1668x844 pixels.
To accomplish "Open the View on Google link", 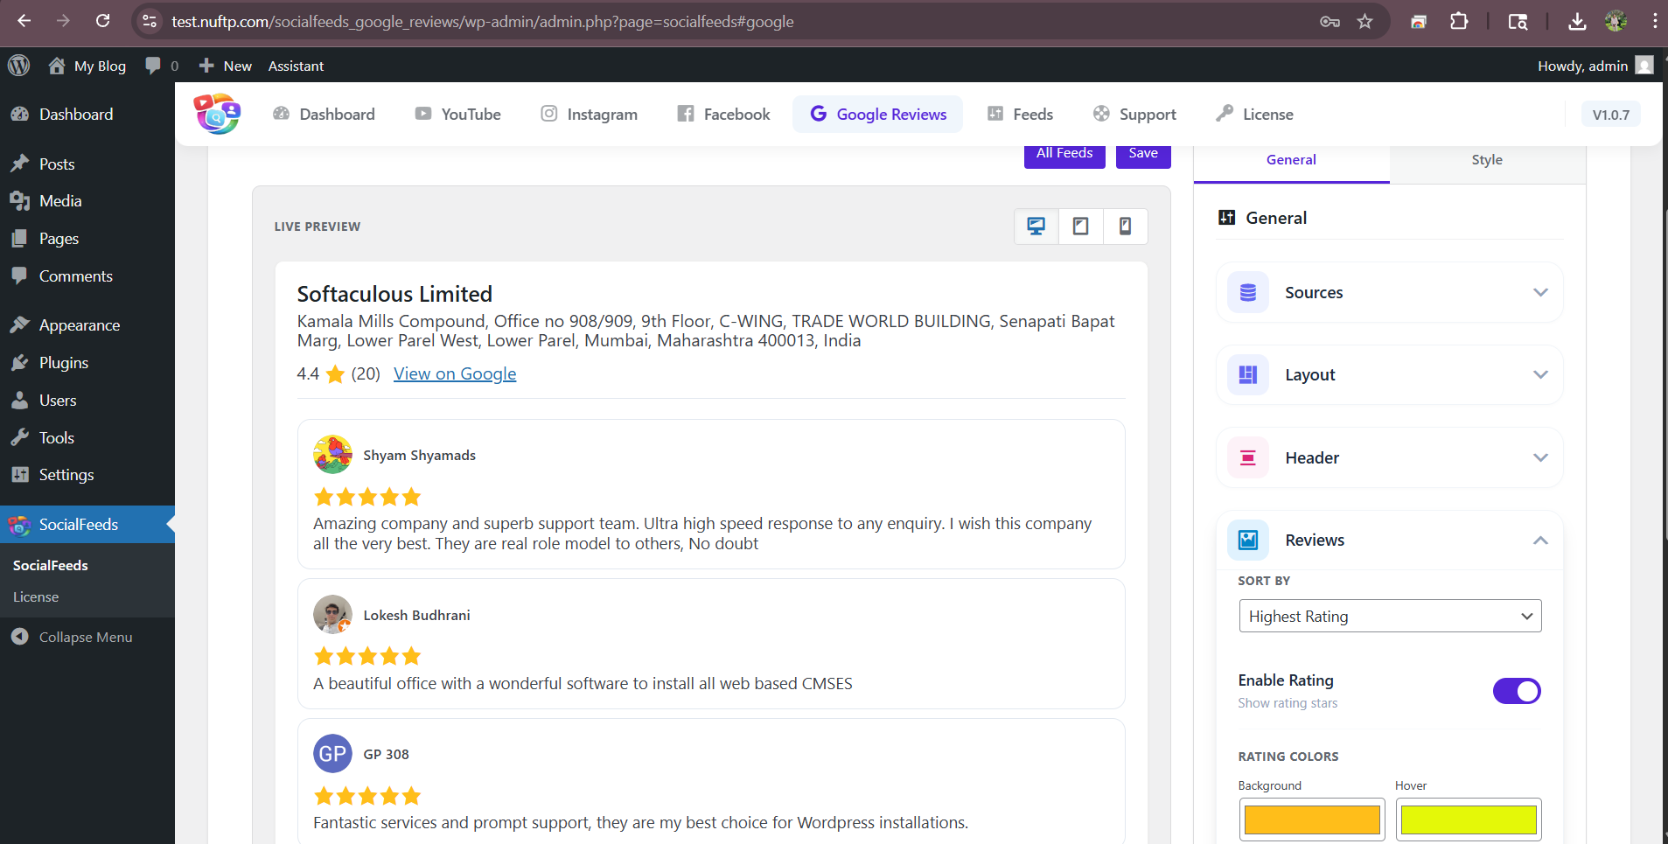I will click(455, 373).
